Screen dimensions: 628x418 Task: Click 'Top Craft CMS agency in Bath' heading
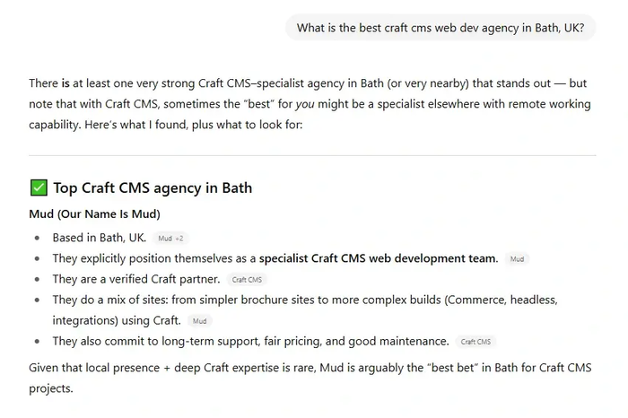pos(153,187)
